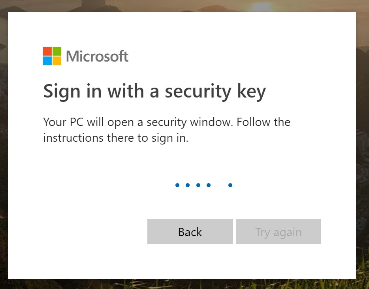Click the Microsoft wordmark text

point(97,56)
